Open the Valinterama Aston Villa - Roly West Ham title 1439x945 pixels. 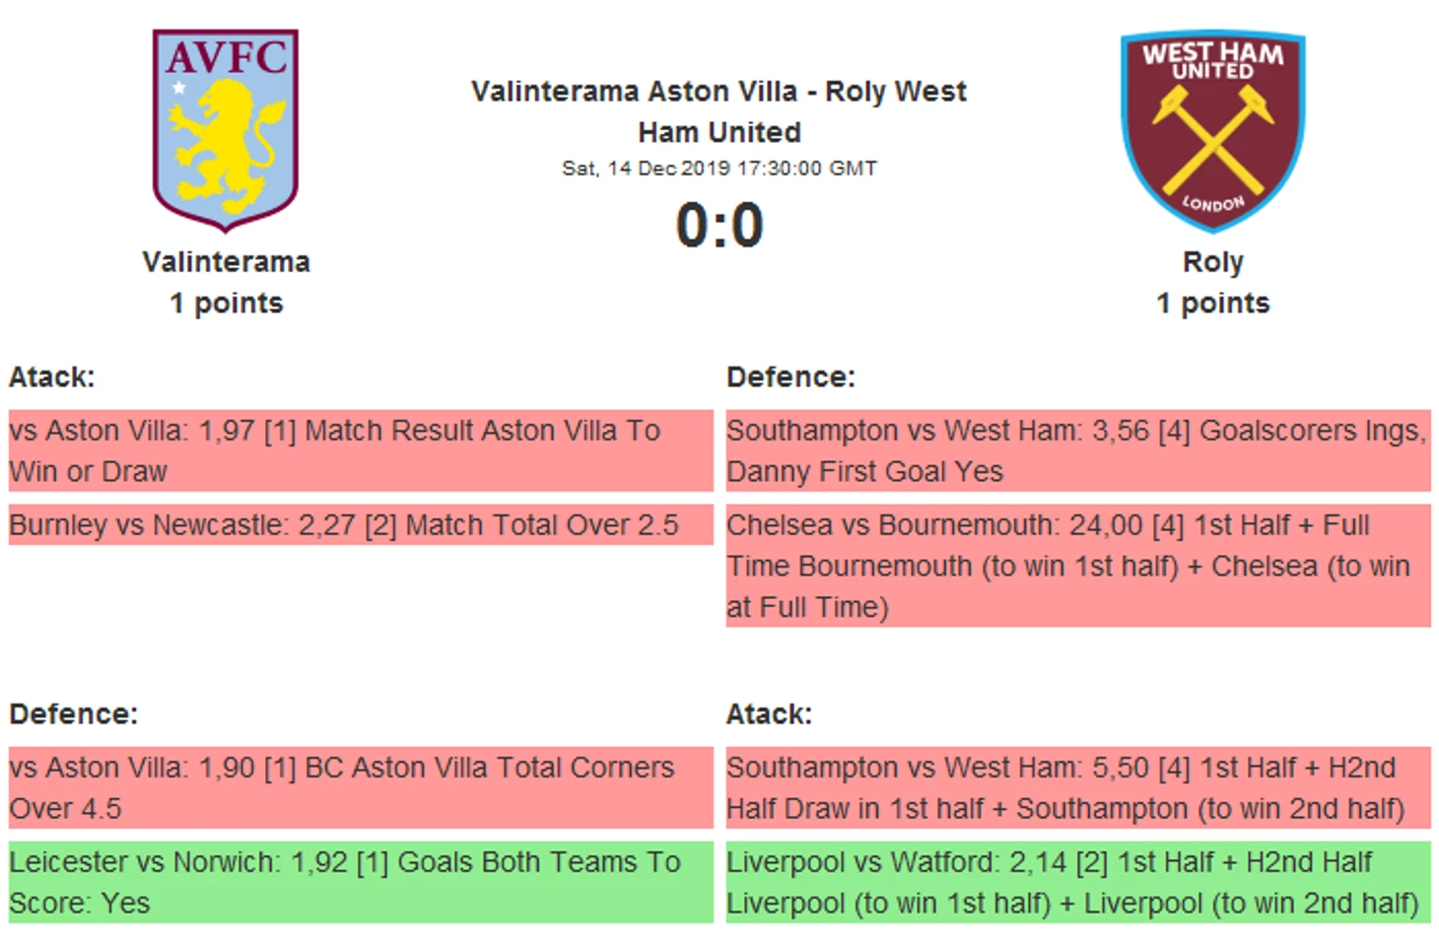point(719,111)
